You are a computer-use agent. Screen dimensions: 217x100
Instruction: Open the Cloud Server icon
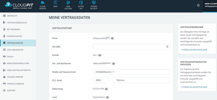pyautogui.click(x=43, y=2)
